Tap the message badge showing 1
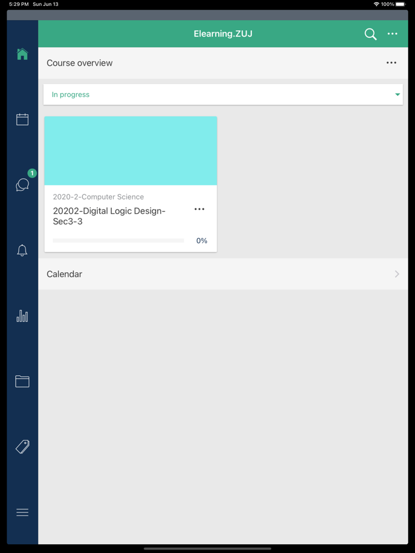The image size is (415, 553). [32, 173]
